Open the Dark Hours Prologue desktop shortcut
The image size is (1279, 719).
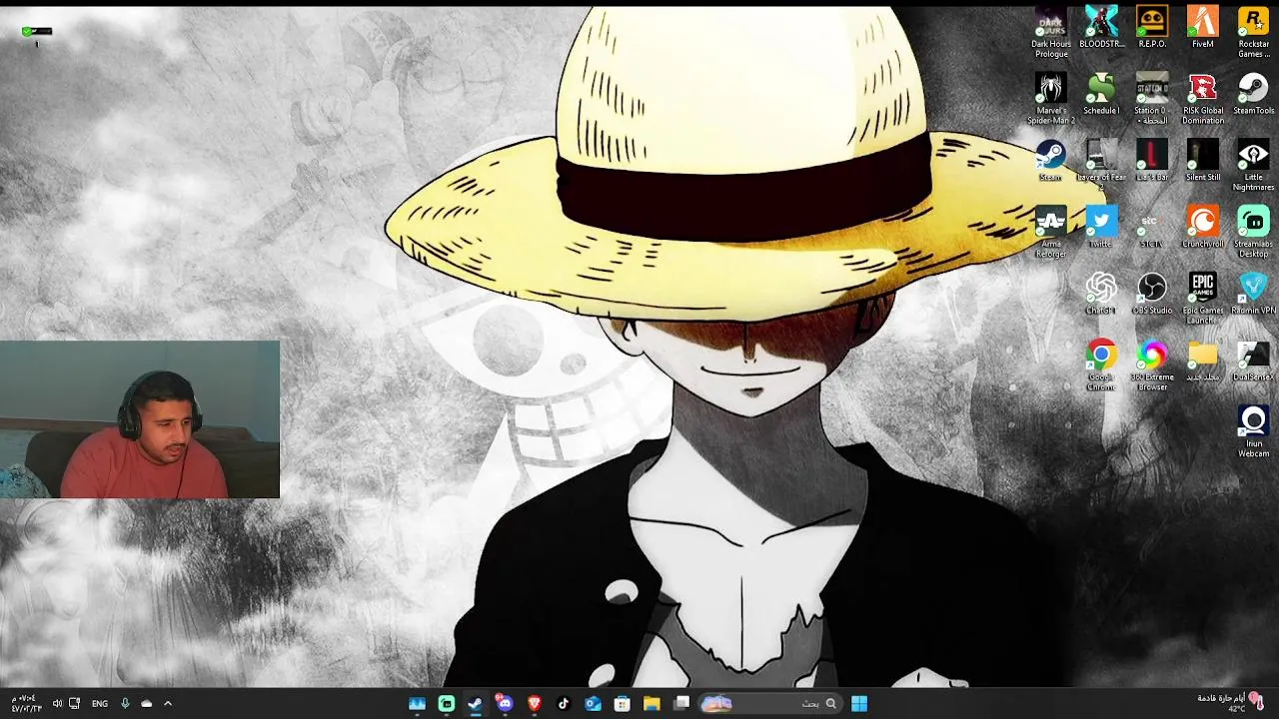1051,33
